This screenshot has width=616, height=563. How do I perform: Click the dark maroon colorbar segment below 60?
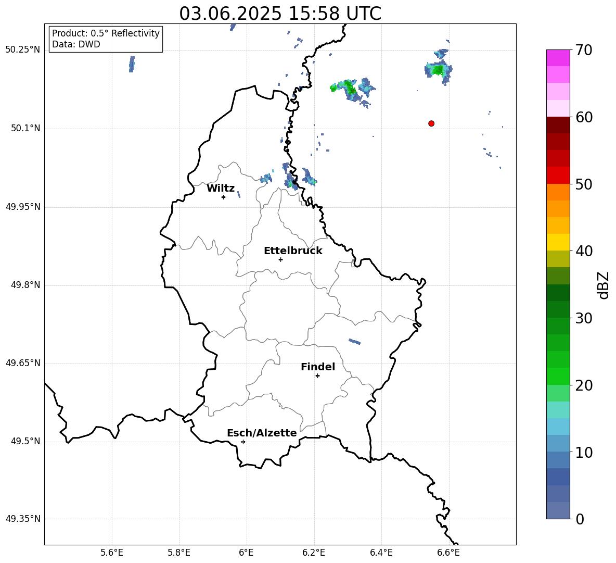point(558,125)
